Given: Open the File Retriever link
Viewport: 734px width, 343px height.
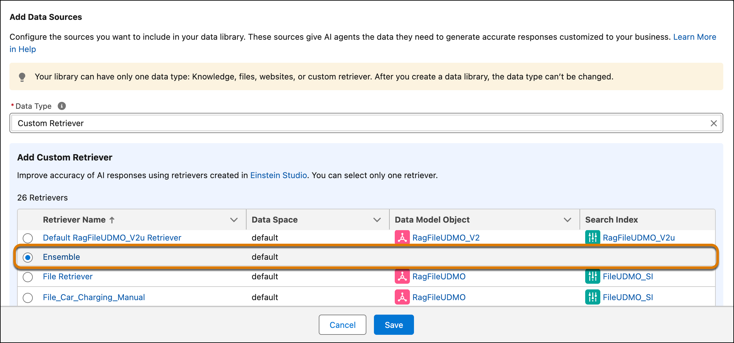Looking at the screenshot, I should click(x=68, y=276).
